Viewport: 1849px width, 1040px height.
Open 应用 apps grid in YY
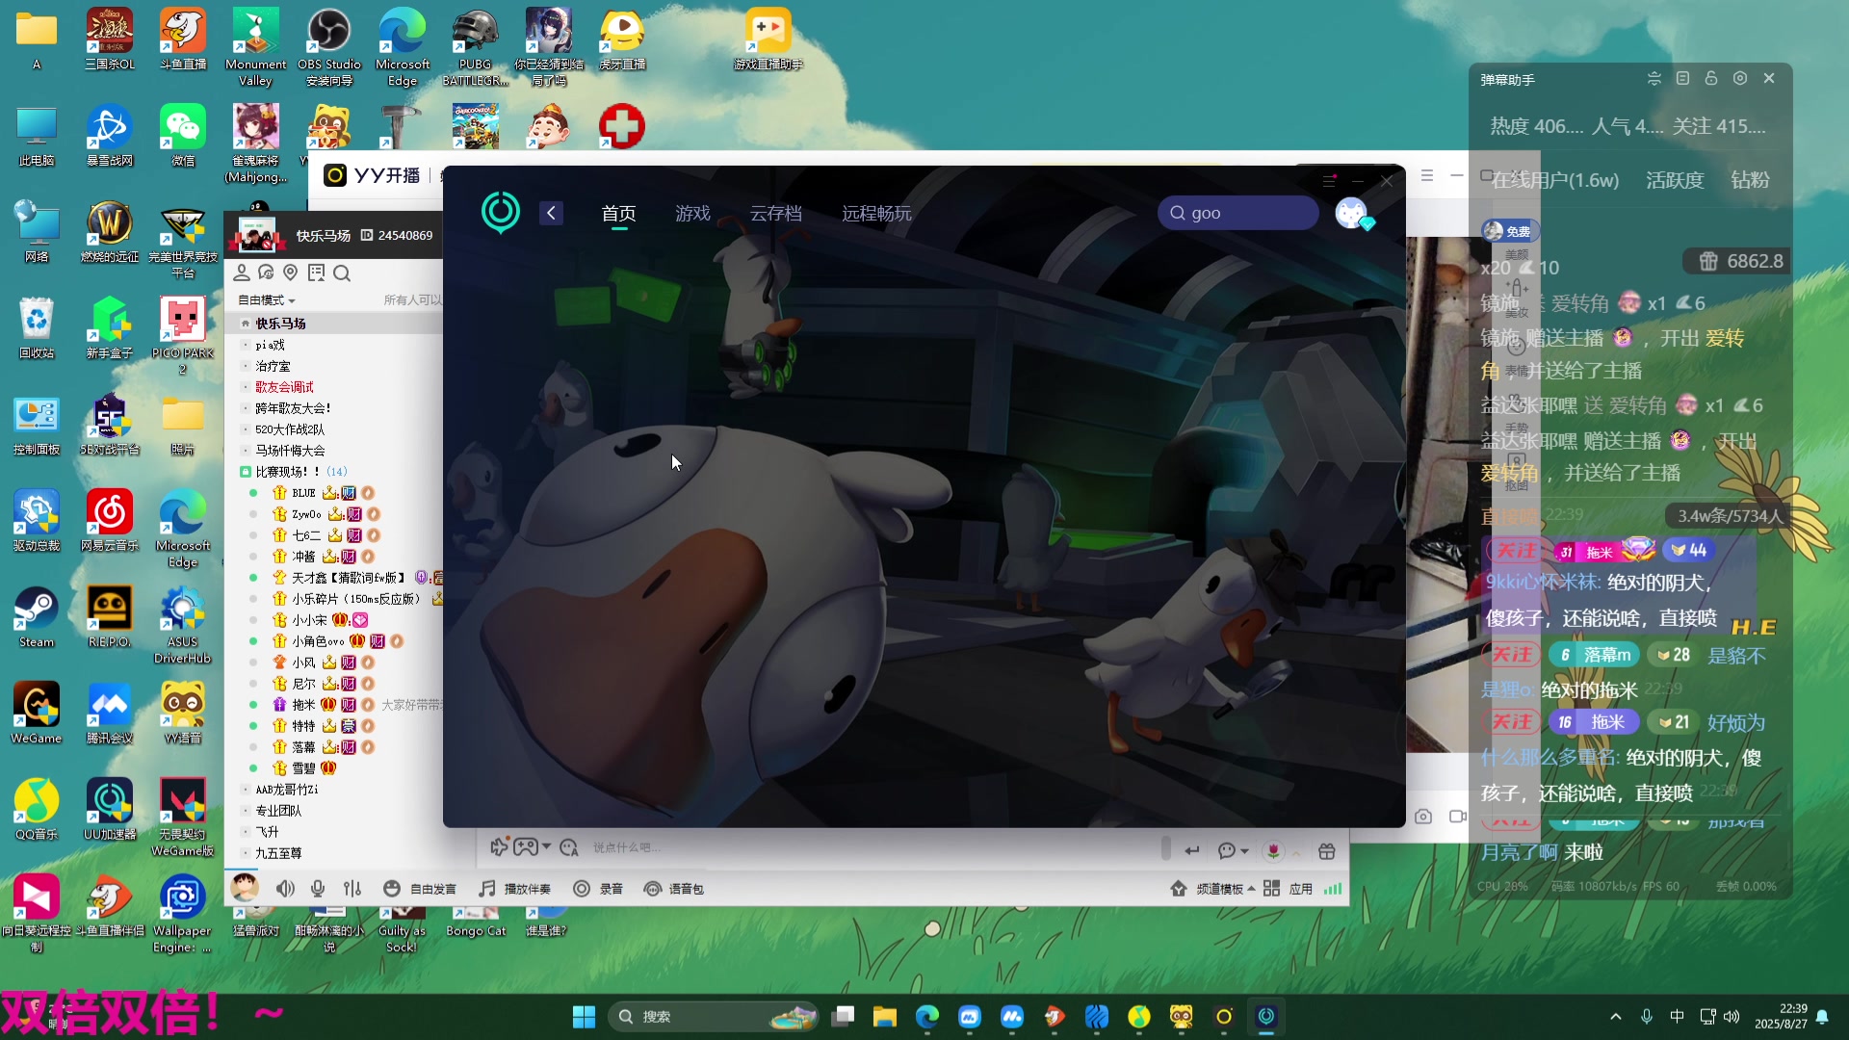(1288, 889)
